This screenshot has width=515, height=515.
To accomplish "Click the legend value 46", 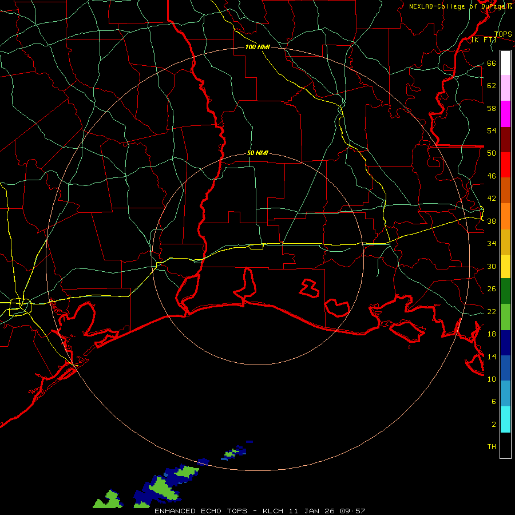I will 492,176.
